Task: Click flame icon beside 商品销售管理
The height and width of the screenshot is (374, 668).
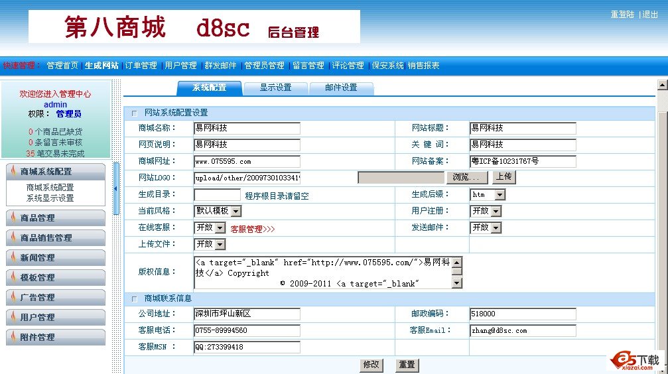Action: coord(13,237)
